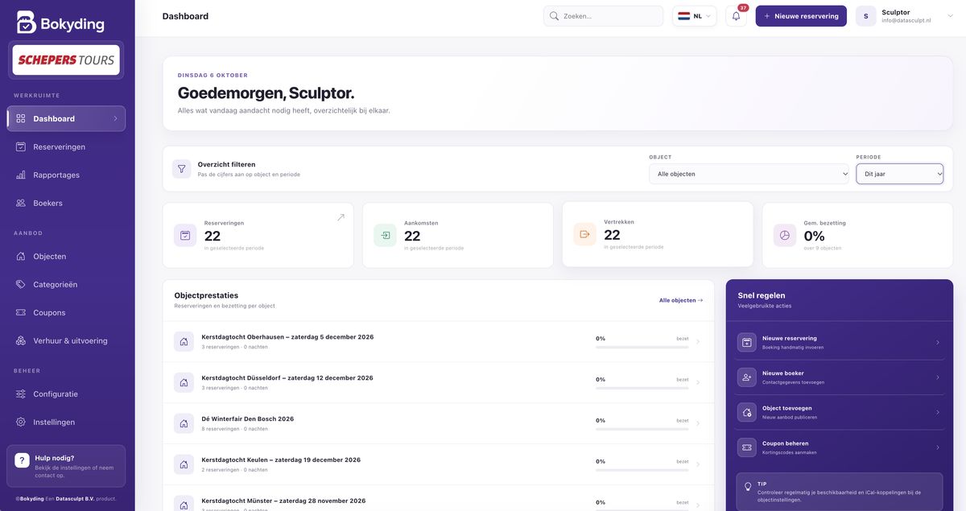Open Instellingen in the sidebar

(x=66, y=422)
